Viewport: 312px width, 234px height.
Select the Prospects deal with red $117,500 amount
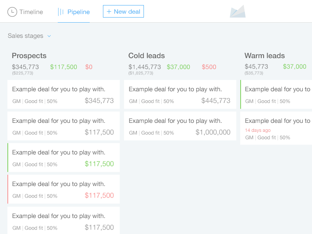click(64, 189)
